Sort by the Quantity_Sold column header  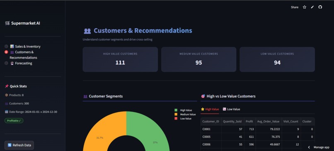(x=232, y=122)
